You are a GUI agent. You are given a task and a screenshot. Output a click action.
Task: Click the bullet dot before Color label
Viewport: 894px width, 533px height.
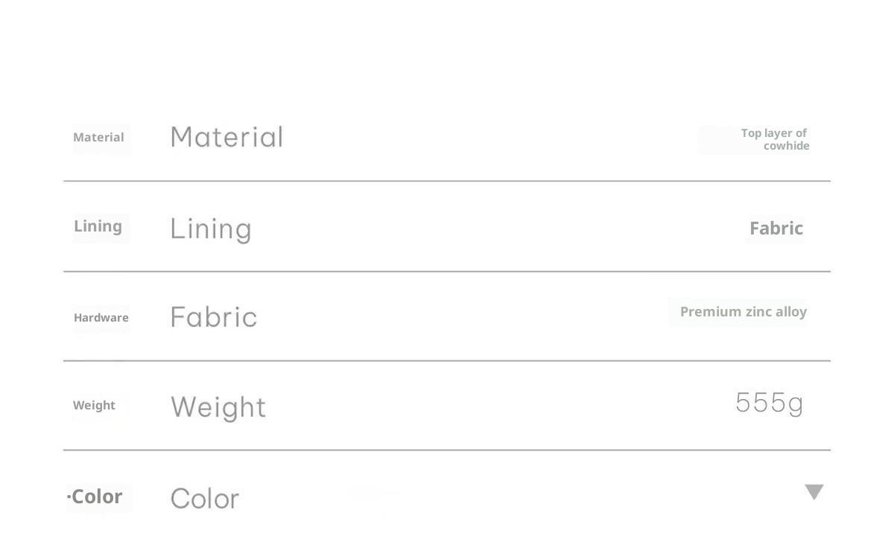(x=69, y=497)
